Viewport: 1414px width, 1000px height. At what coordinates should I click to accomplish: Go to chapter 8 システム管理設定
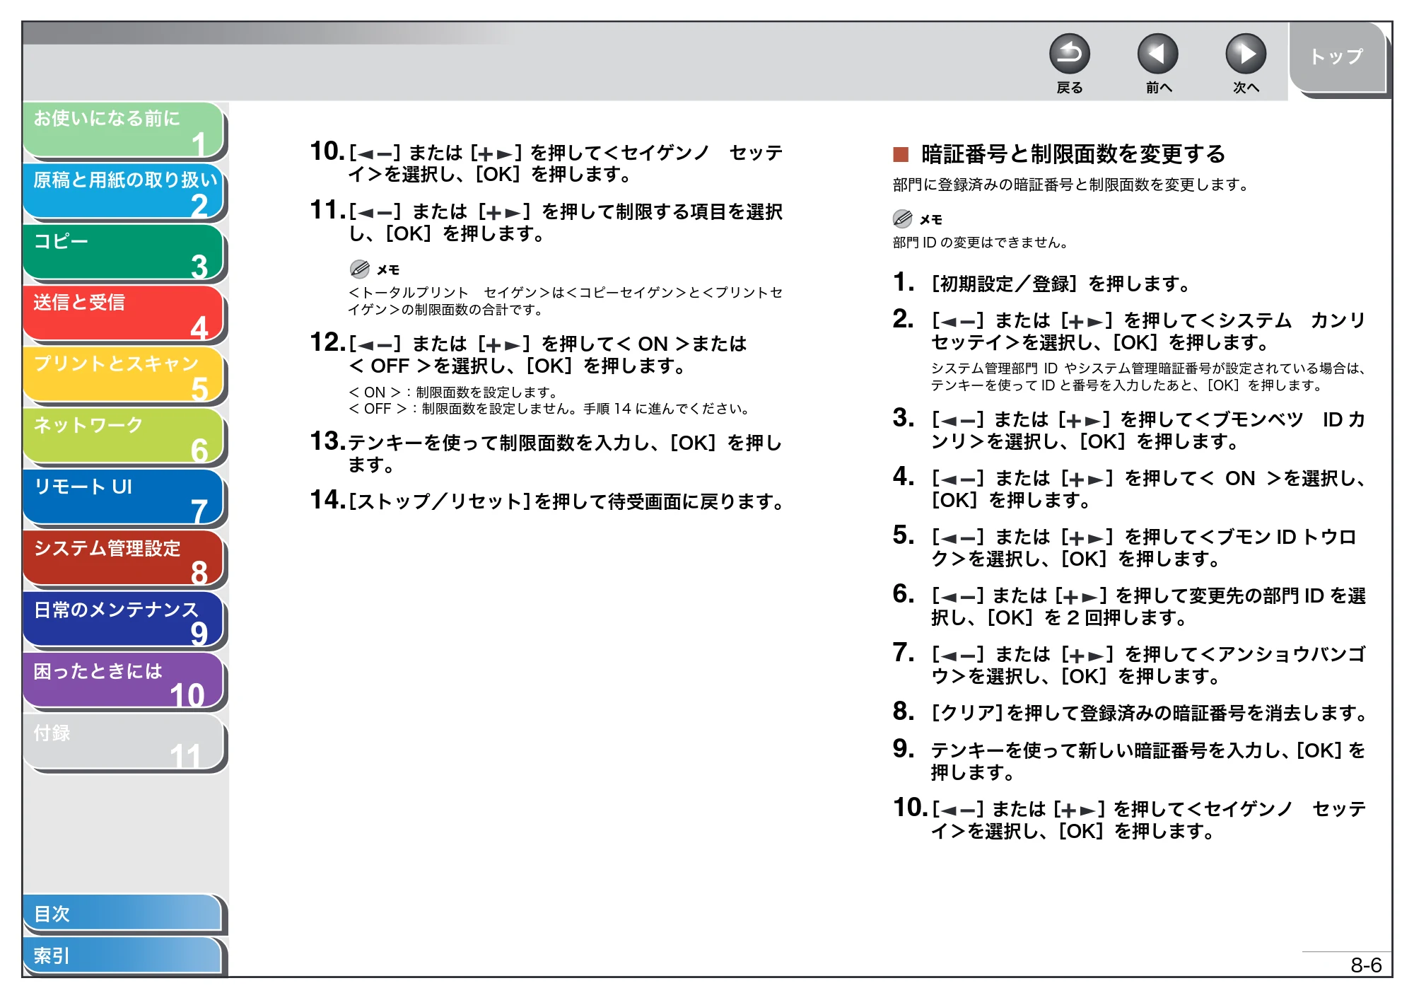(124, 559)
